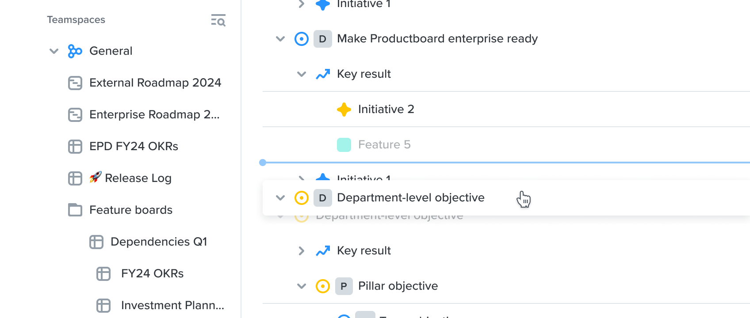Image resolution: width=750 pixels, height=318 pixels.
Task: Collapse the Department-level objective being dragged
Action: point(280,198)
